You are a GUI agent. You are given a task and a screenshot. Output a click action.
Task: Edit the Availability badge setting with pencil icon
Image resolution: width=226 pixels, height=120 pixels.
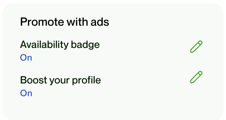[x=196, y=47]
